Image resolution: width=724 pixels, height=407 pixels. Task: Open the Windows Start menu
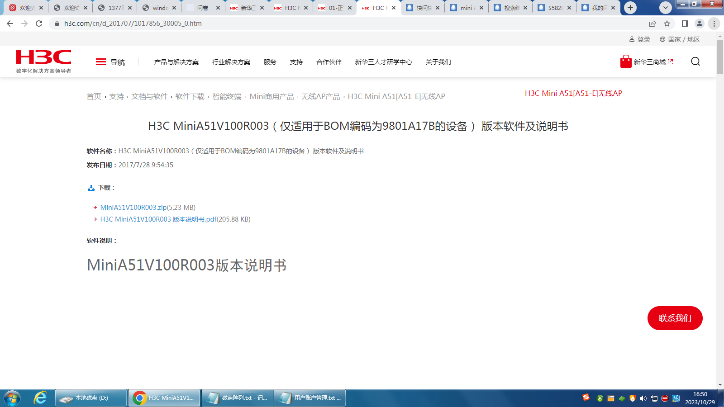(12, 398)
